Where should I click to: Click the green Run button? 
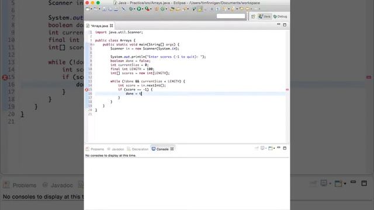pyautogui.click(x=139, y=9)
